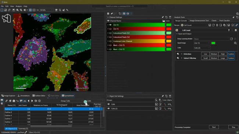
Task: Click the Cell Count help question mark
Action: click(229, 30)
